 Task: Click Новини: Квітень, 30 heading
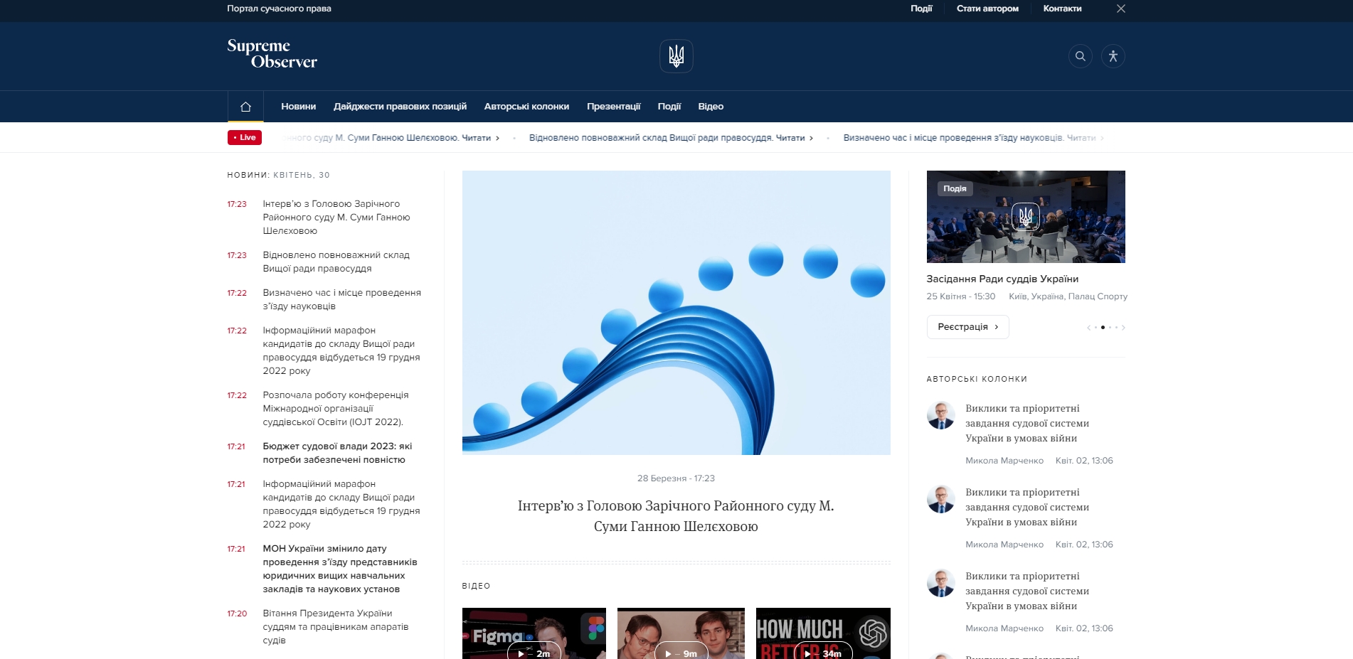tap(278, 175)
